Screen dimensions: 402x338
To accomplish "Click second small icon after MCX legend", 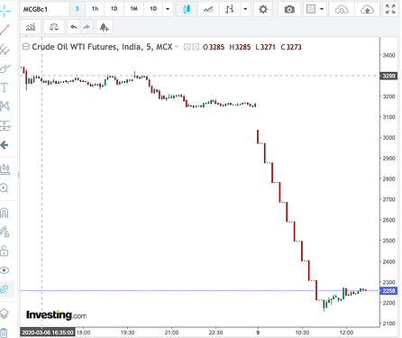I will click(196, 47).
